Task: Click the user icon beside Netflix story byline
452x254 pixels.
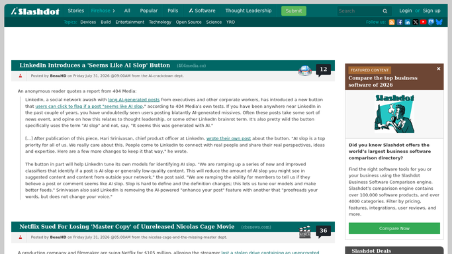Action: pyautogui.click(x=20, y=237)
